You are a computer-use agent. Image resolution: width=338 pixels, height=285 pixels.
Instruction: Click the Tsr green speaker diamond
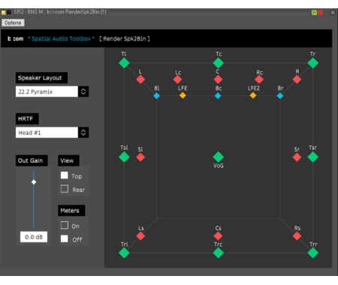(x=312, y=157)
